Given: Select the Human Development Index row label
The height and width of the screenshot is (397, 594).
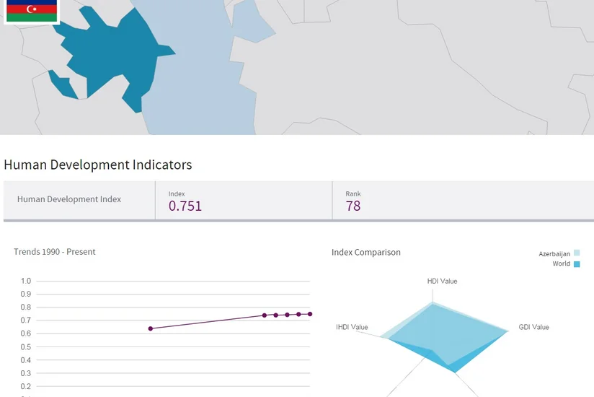Looking at the screenshot, I should 69,199.
